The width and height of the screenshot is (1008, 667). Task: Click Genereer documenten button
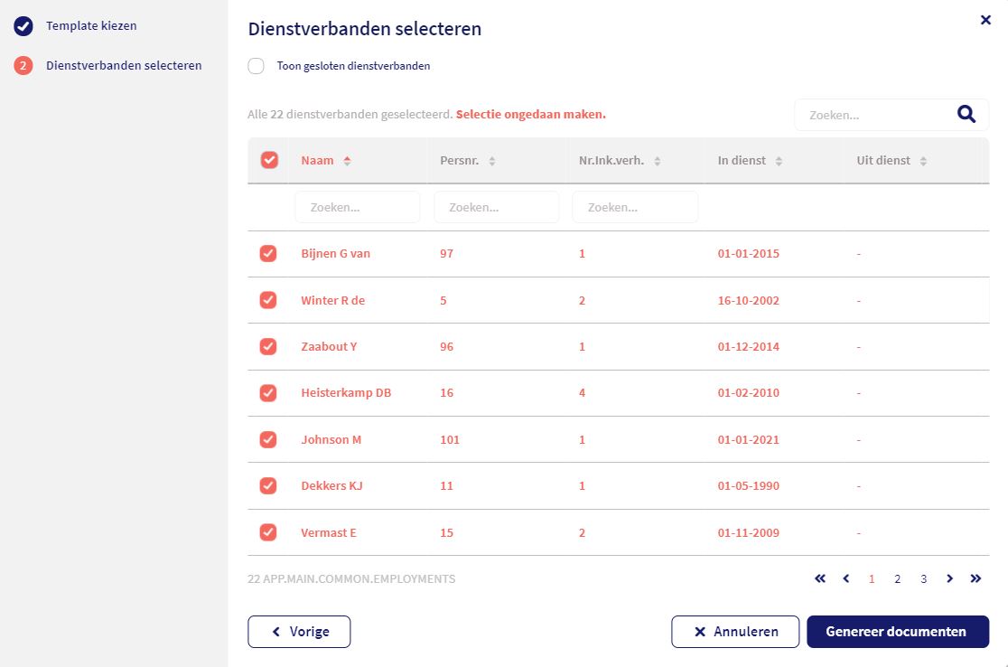click(x=897, y=632)
